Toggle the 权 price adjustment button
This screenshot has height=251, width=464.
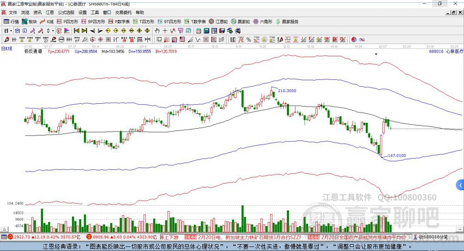[59, 31]
